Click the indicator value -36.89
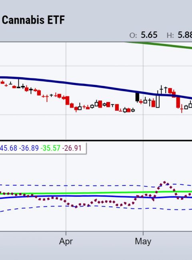 pyautogui.click(x=29, y=148)
